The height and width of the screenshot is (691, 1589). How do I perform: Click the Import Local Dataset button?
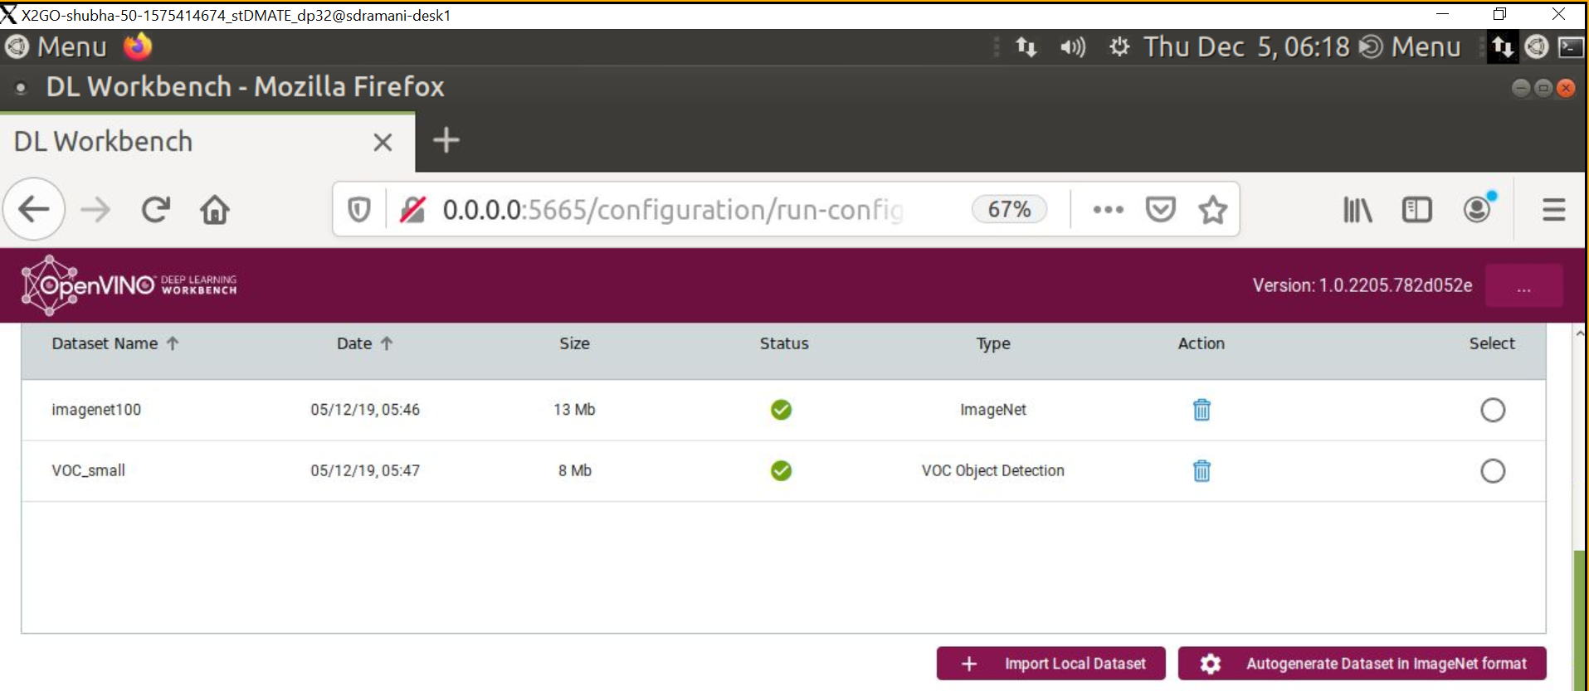[1050, 664]
